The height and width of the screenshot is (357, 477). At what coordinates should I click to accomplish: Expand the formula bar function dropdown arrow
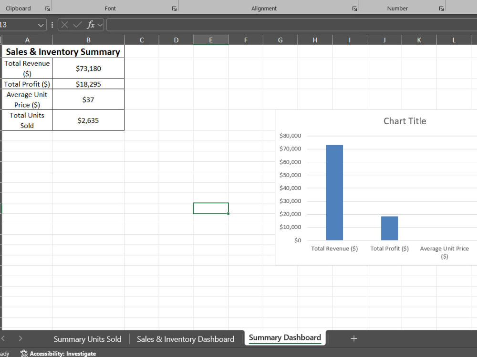click(x=100, y=25)
